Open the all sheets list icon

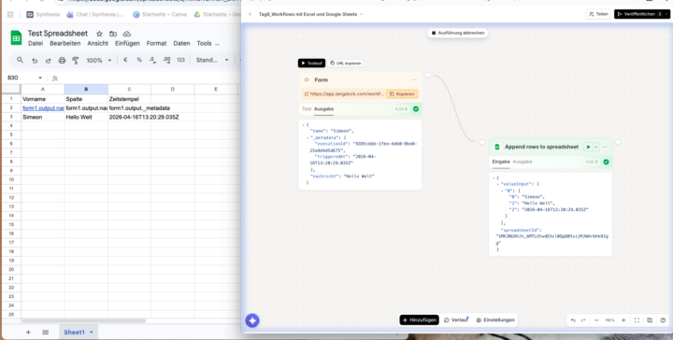[x=46, y=332]
